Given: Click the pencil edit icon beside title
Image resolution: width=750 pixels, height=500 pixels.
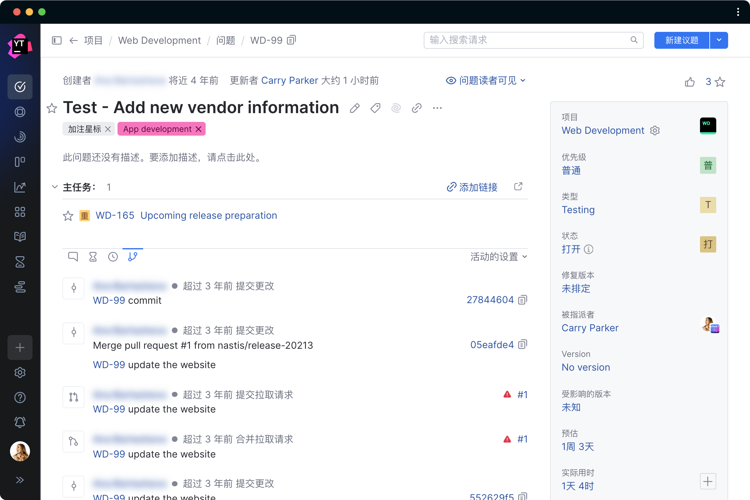Looking at the screenshot, I should [355, 108].
